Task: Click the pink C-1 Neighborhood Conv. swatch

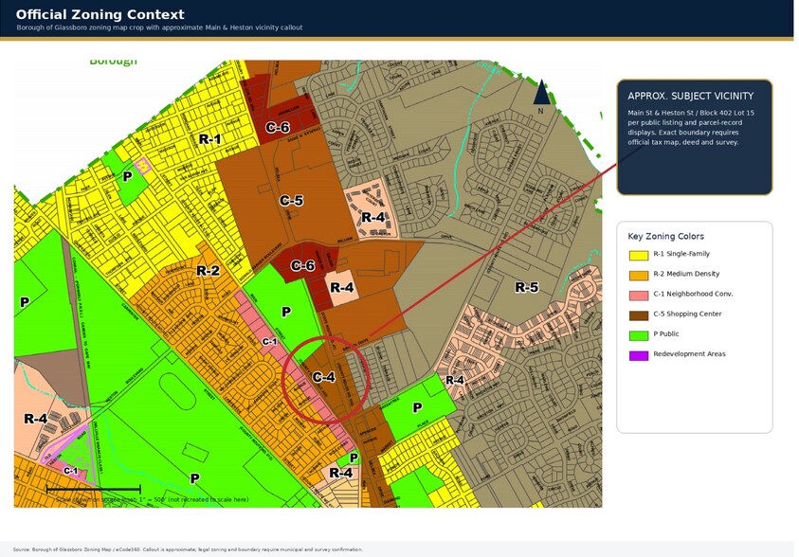Action: pyautogui.click(x=639, y=296)
